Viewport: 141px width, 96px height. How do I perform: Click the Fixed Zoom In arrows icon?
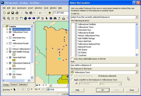(x=13, y=18)
